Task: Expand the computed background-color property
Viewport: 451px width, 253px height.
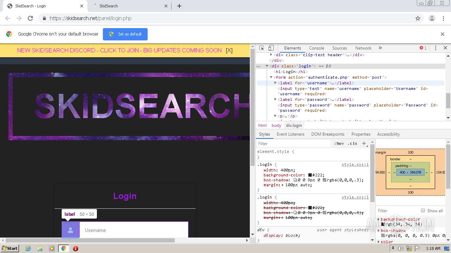Action: [379, 219]
